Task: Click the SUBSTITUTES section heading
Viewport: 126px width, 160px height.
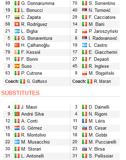Action: coord(21,93)
